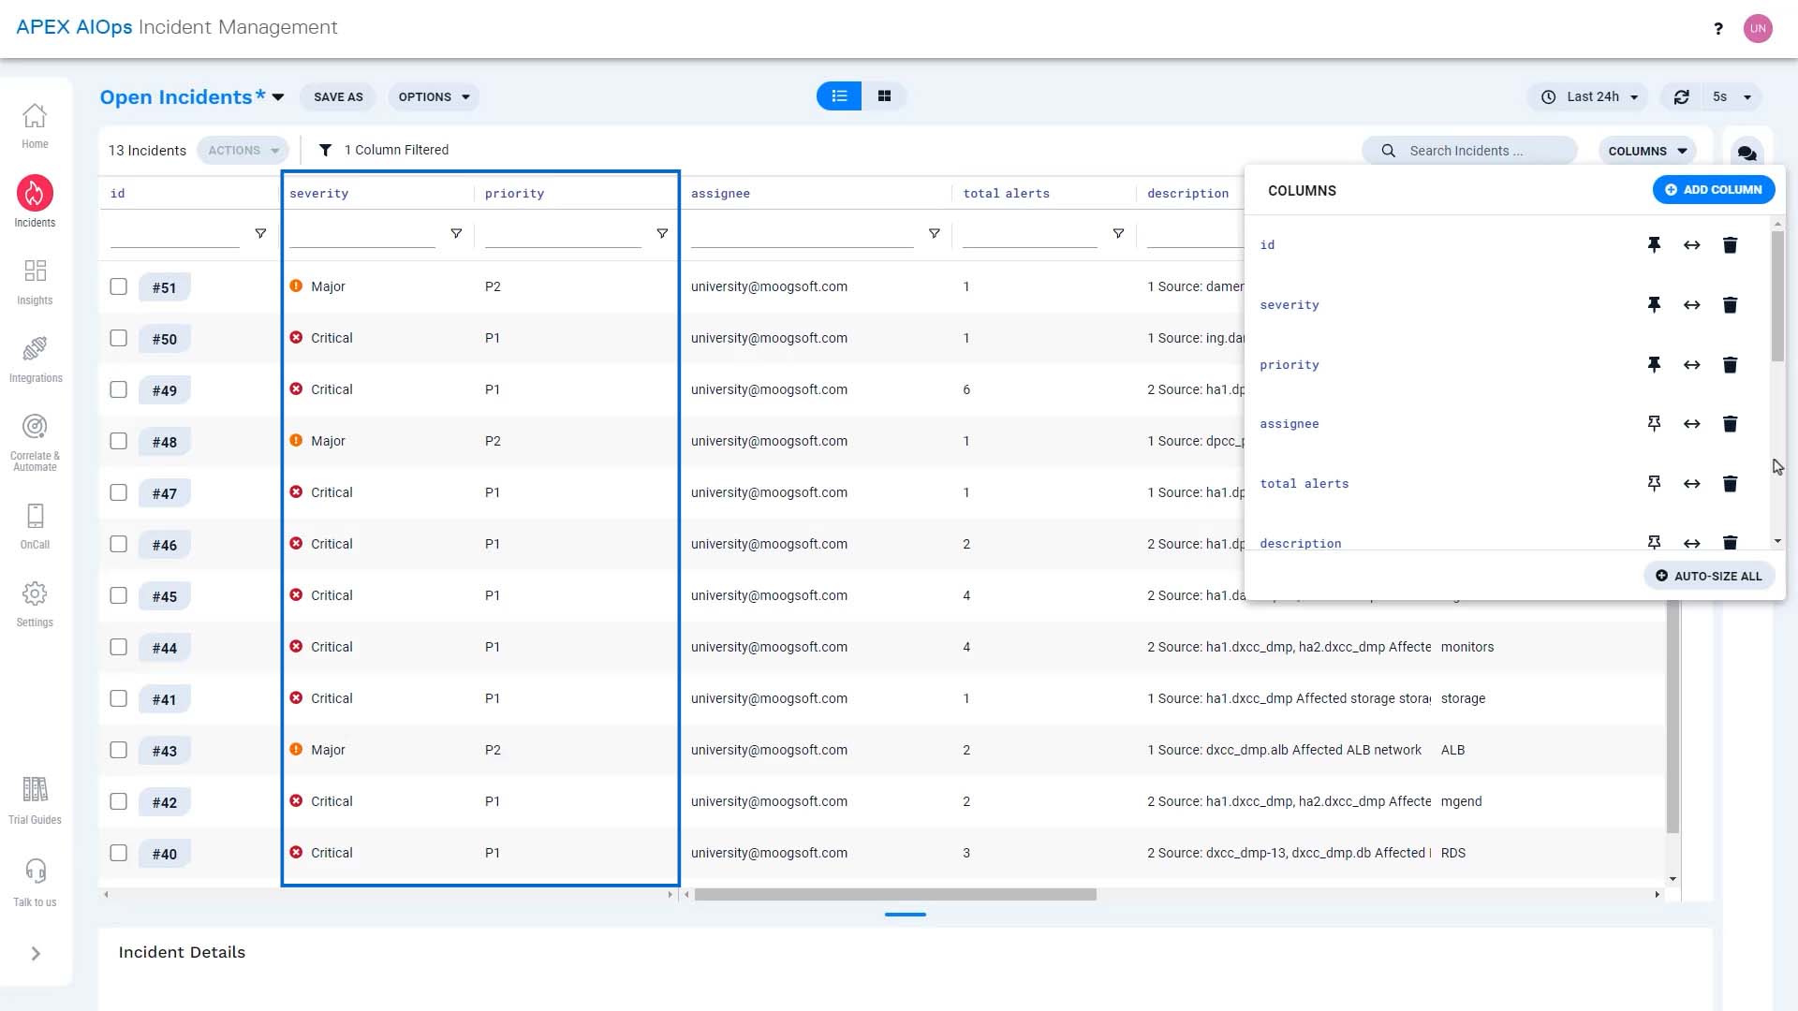The image size is (1798, 1011).
Task: Click the table vertical scrollbar thumb
Action: tap(1673, 716)
